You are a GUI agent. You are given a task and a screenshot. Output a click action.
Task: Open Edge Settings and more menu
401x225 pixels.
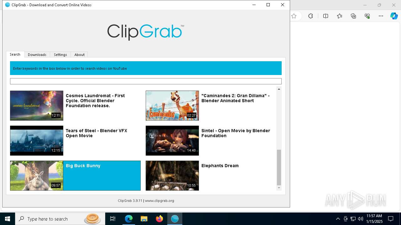(381, 16)
